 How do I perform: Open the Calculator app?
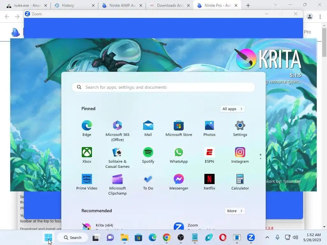tap(240, 182)
